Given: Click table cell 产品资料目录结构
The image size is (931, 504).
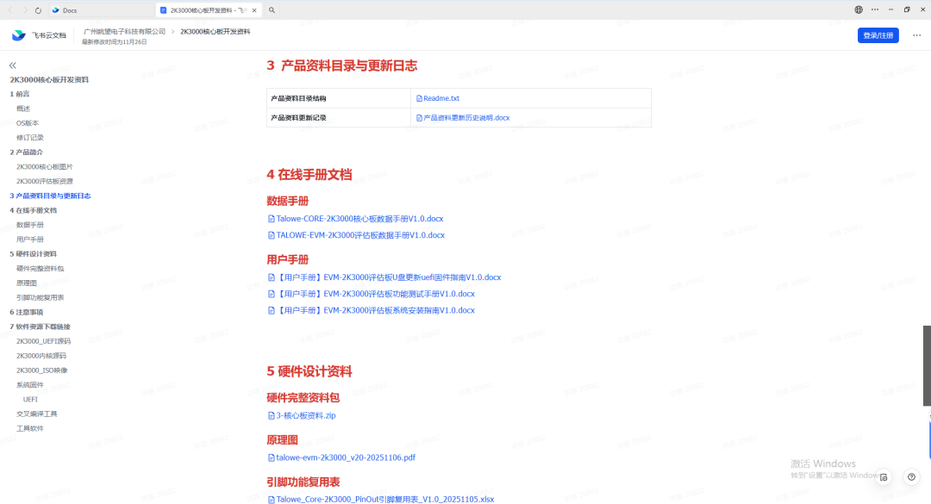Looking at the screenshot, I should coord(339,98).
